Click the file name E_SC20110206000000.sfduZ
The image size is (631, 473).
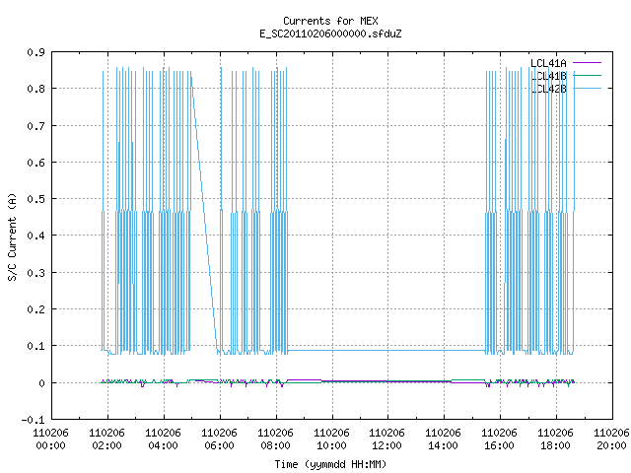click(330, 34)
